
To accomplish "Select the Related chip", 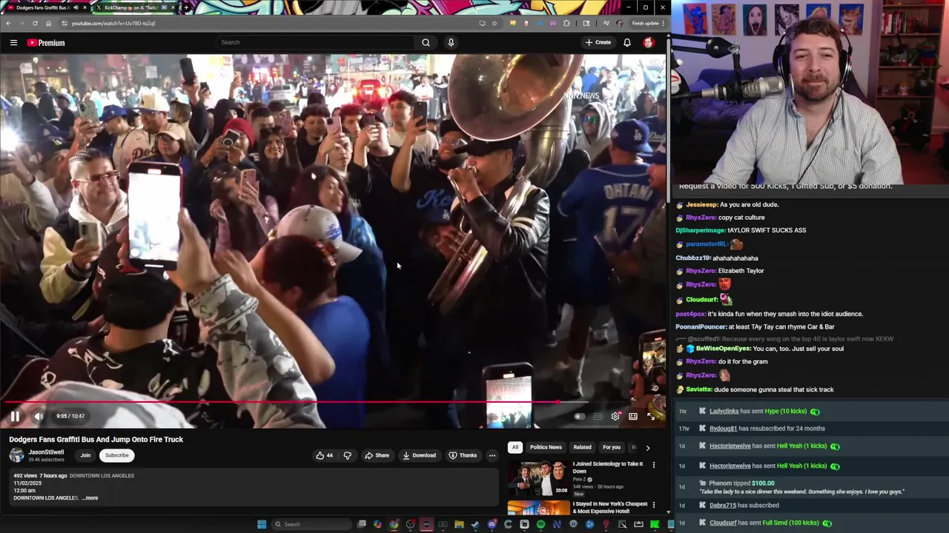I will [x=582, y=447].
